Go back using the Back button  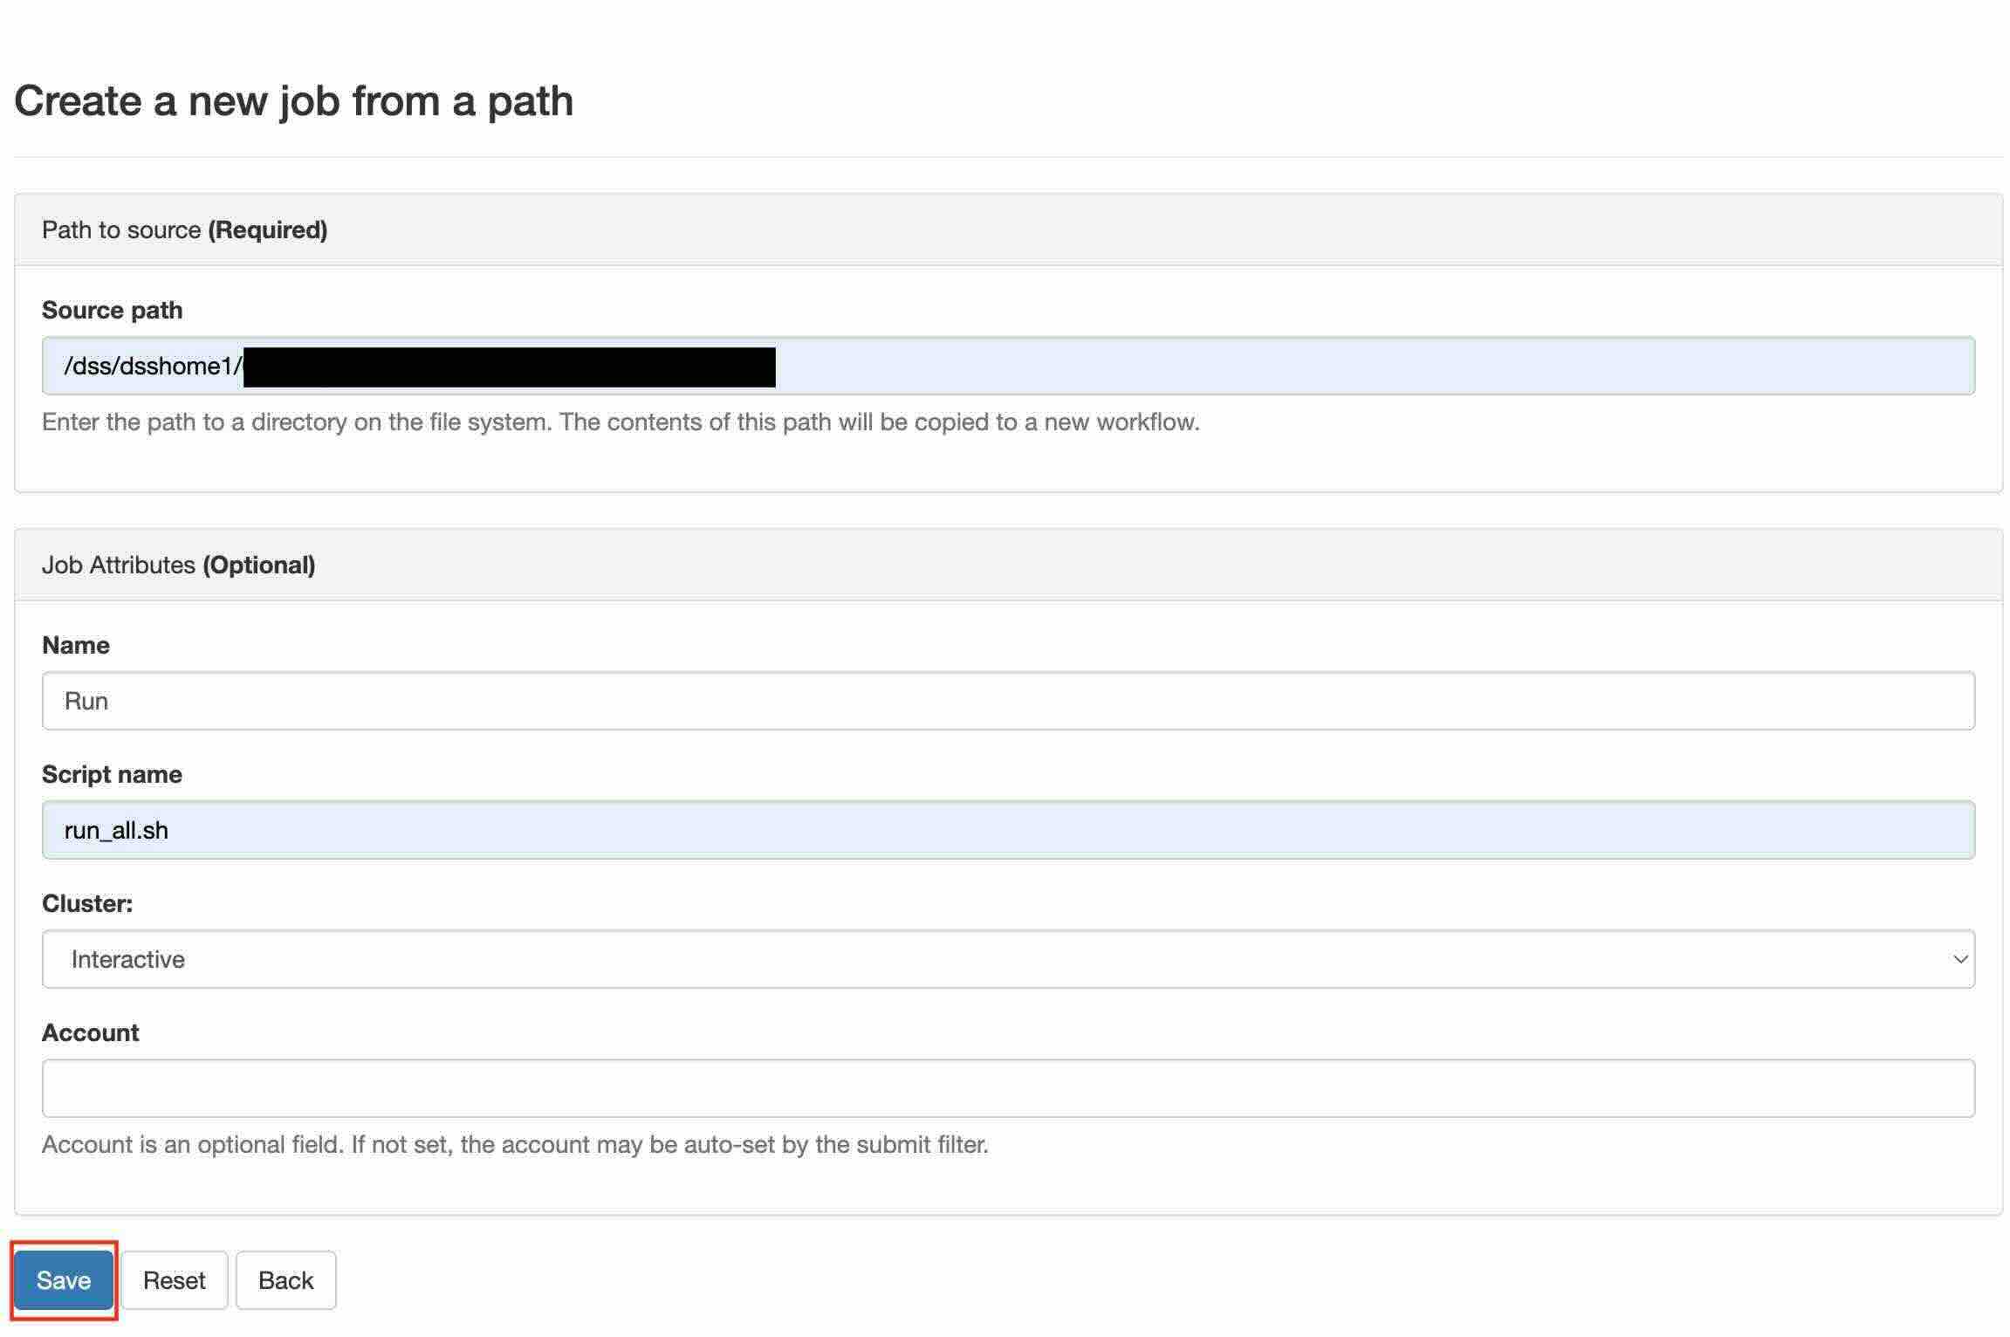285,1279
